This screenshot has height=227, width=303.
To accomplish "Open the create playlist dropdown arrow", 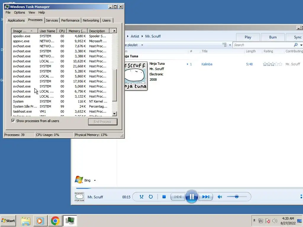I will (x=142, y=45).
